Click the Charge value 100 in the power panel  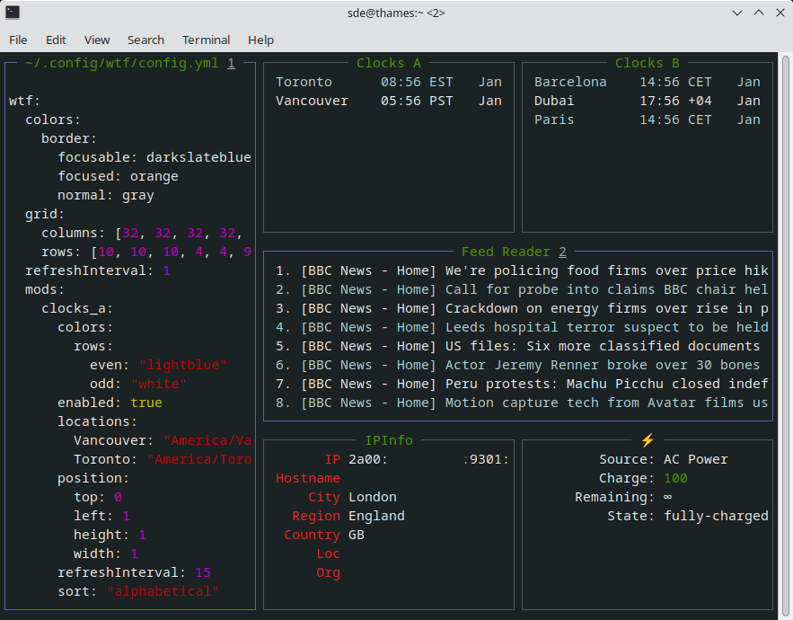[674, 477]
